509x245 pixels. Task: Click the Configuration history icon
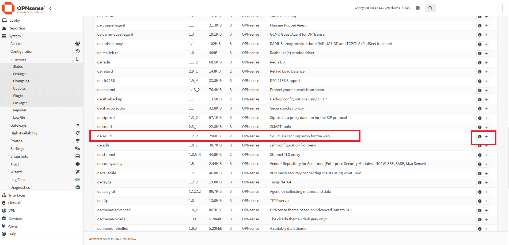click(x=78, y=51)
